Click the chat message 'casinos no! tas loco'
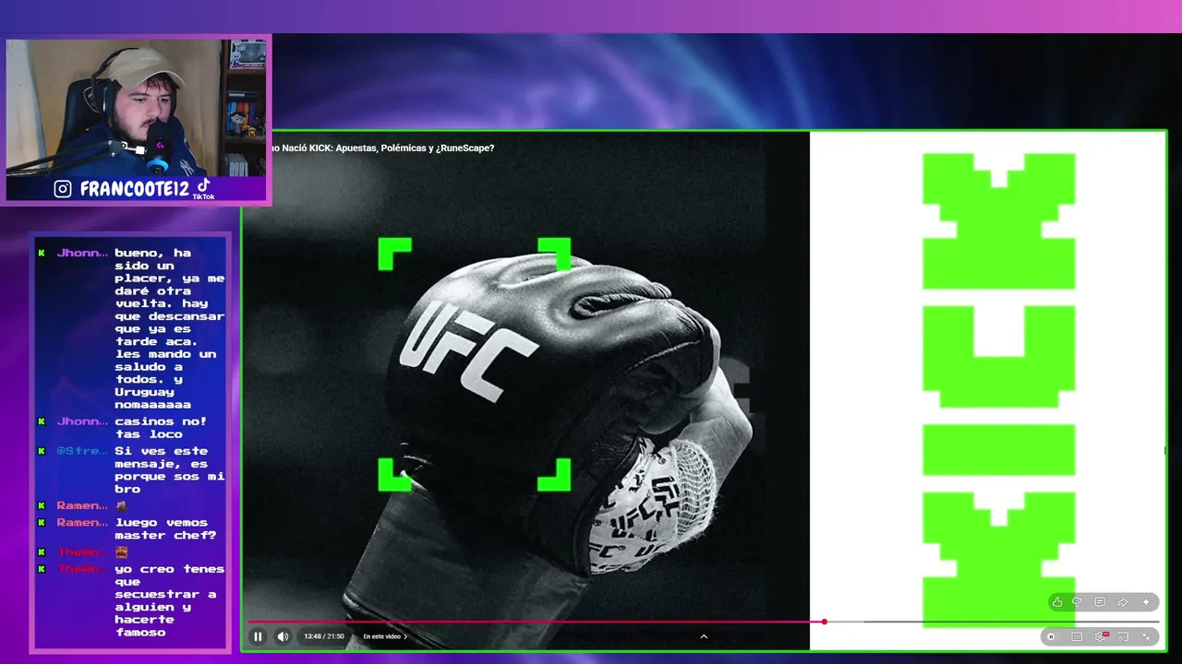 (161, 428)
